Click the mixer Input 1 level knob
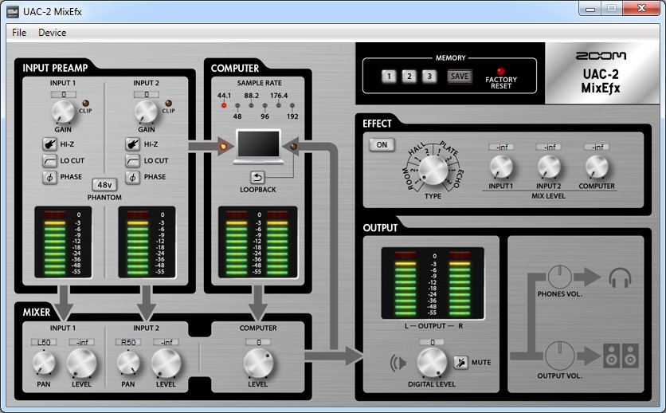This screenshot has width=666, height=413. point(81,363)
